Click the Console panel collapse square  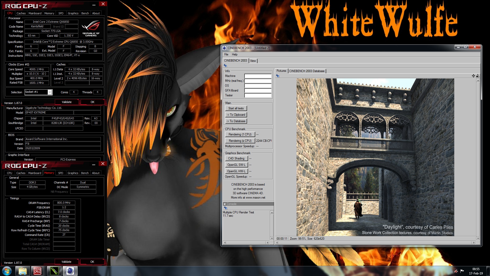225,204
